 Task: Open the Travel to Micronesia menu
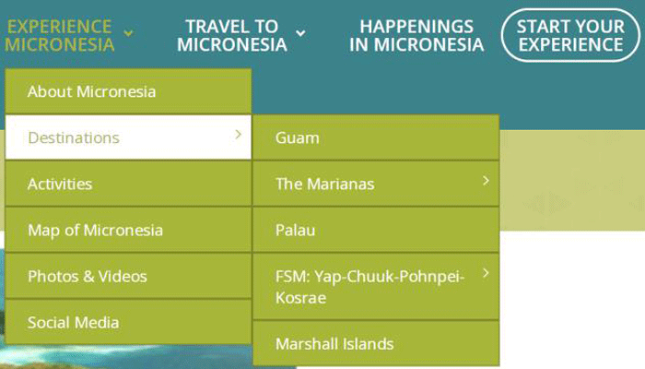click(232, 35)
